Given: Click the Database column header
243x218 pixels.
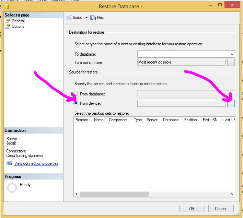Looking at the screenshot, I should click(x=171, y=120).
